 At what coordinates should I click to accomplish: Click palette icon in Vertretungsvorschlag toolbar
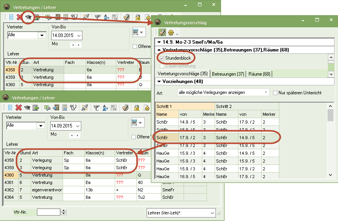pos(162,32)
